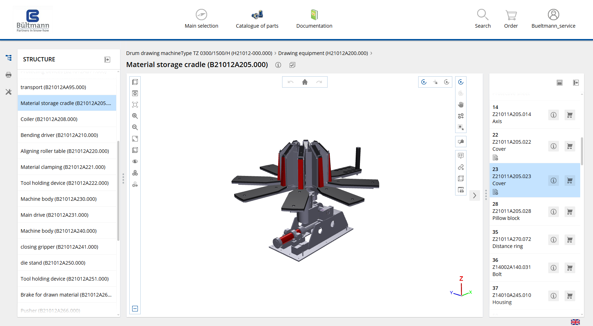Select the pick rotation center crosshair tool

[x=435, y=82]
